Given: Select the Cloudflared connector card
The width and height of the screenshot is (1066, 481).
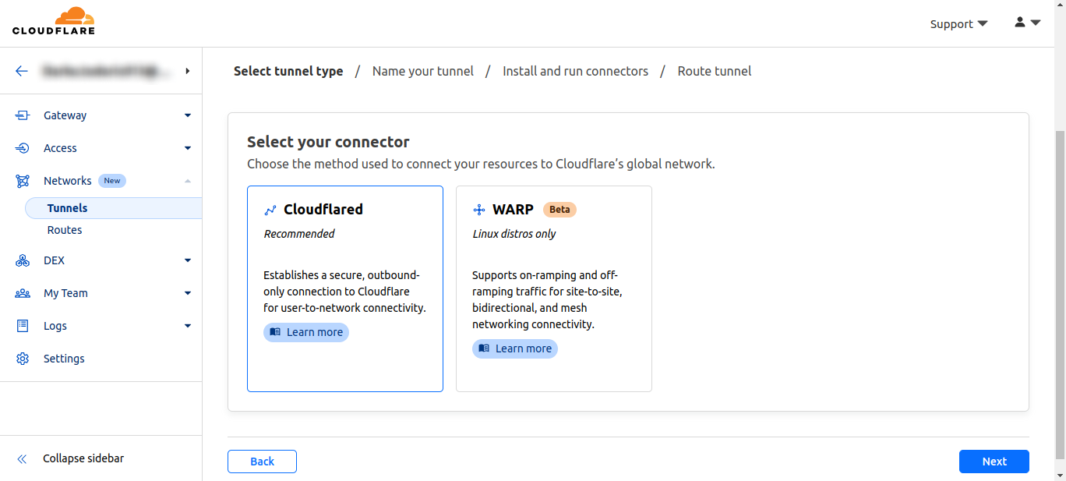Looking at the screenshot, I should [344, 288].
